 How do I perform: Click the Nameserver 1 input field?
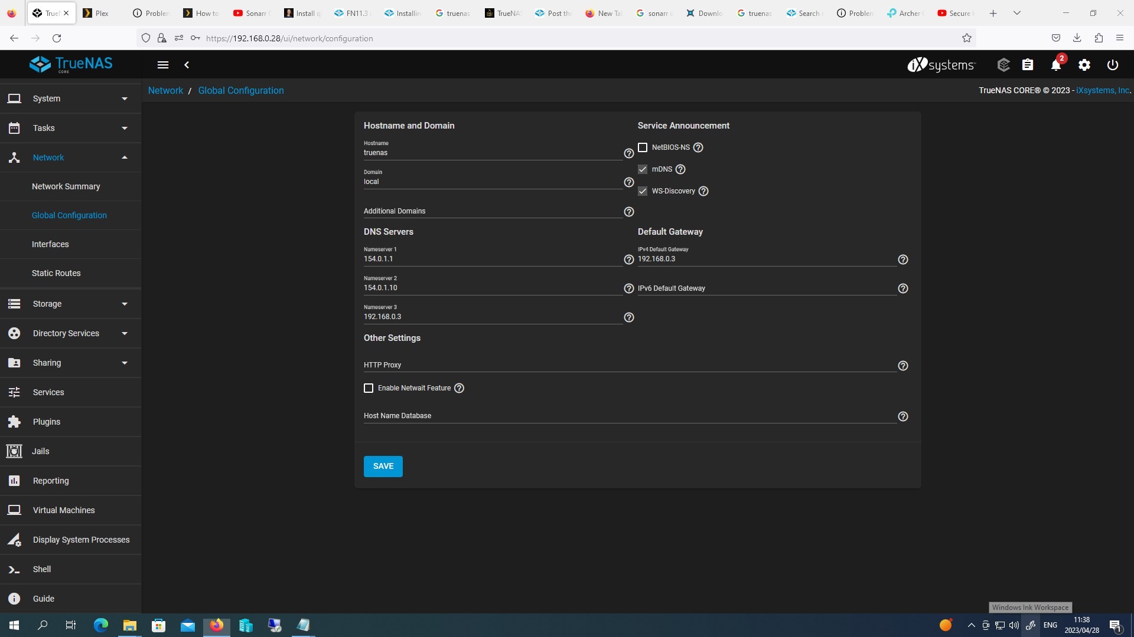coord(493,259)
